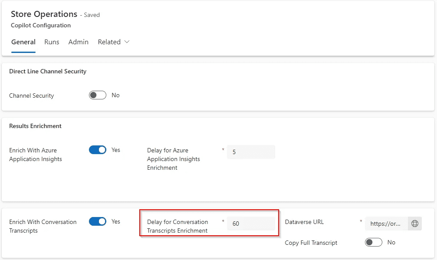
Task: Enable Copy Full Transcript switch
Action: point(374,242)
